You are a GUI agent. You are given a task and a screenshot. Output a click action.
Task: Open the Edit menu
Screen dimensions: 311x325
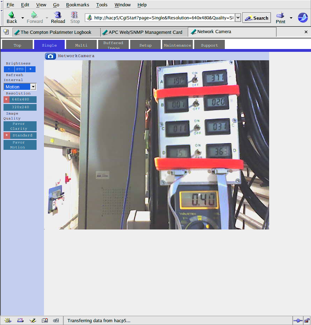(25, 5)
